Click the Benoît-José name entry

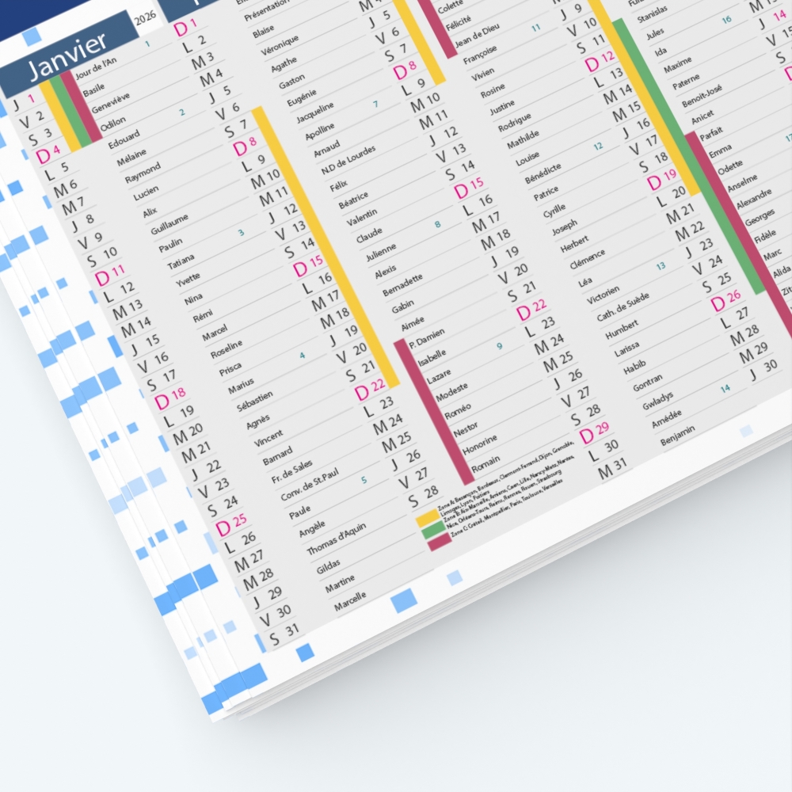(702, 96)
